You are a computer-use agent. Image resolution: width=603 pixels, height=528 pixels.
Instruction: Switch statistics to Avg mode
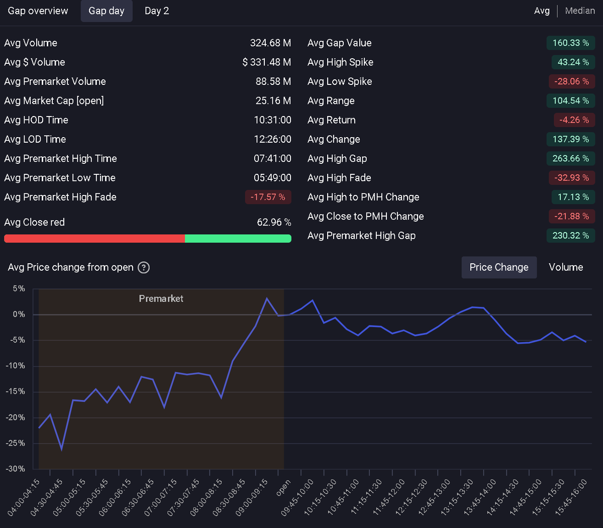[x=542, y=11]
